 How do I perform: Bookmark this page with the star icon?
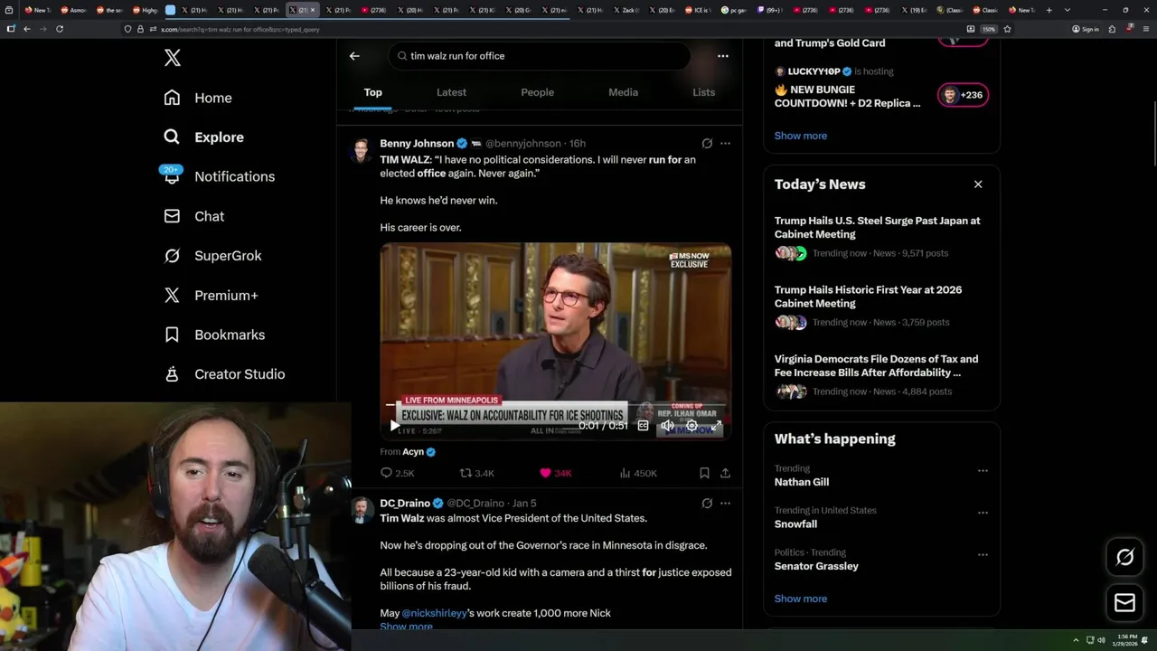[1007, 29]
